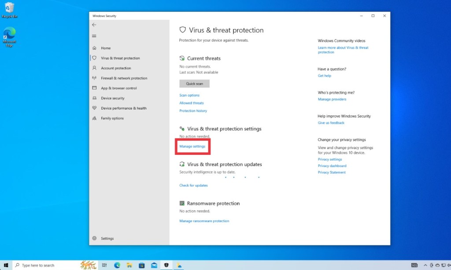The image size is (451, 270).
Task: Open Task View on the taskbar
Action: 104,265
